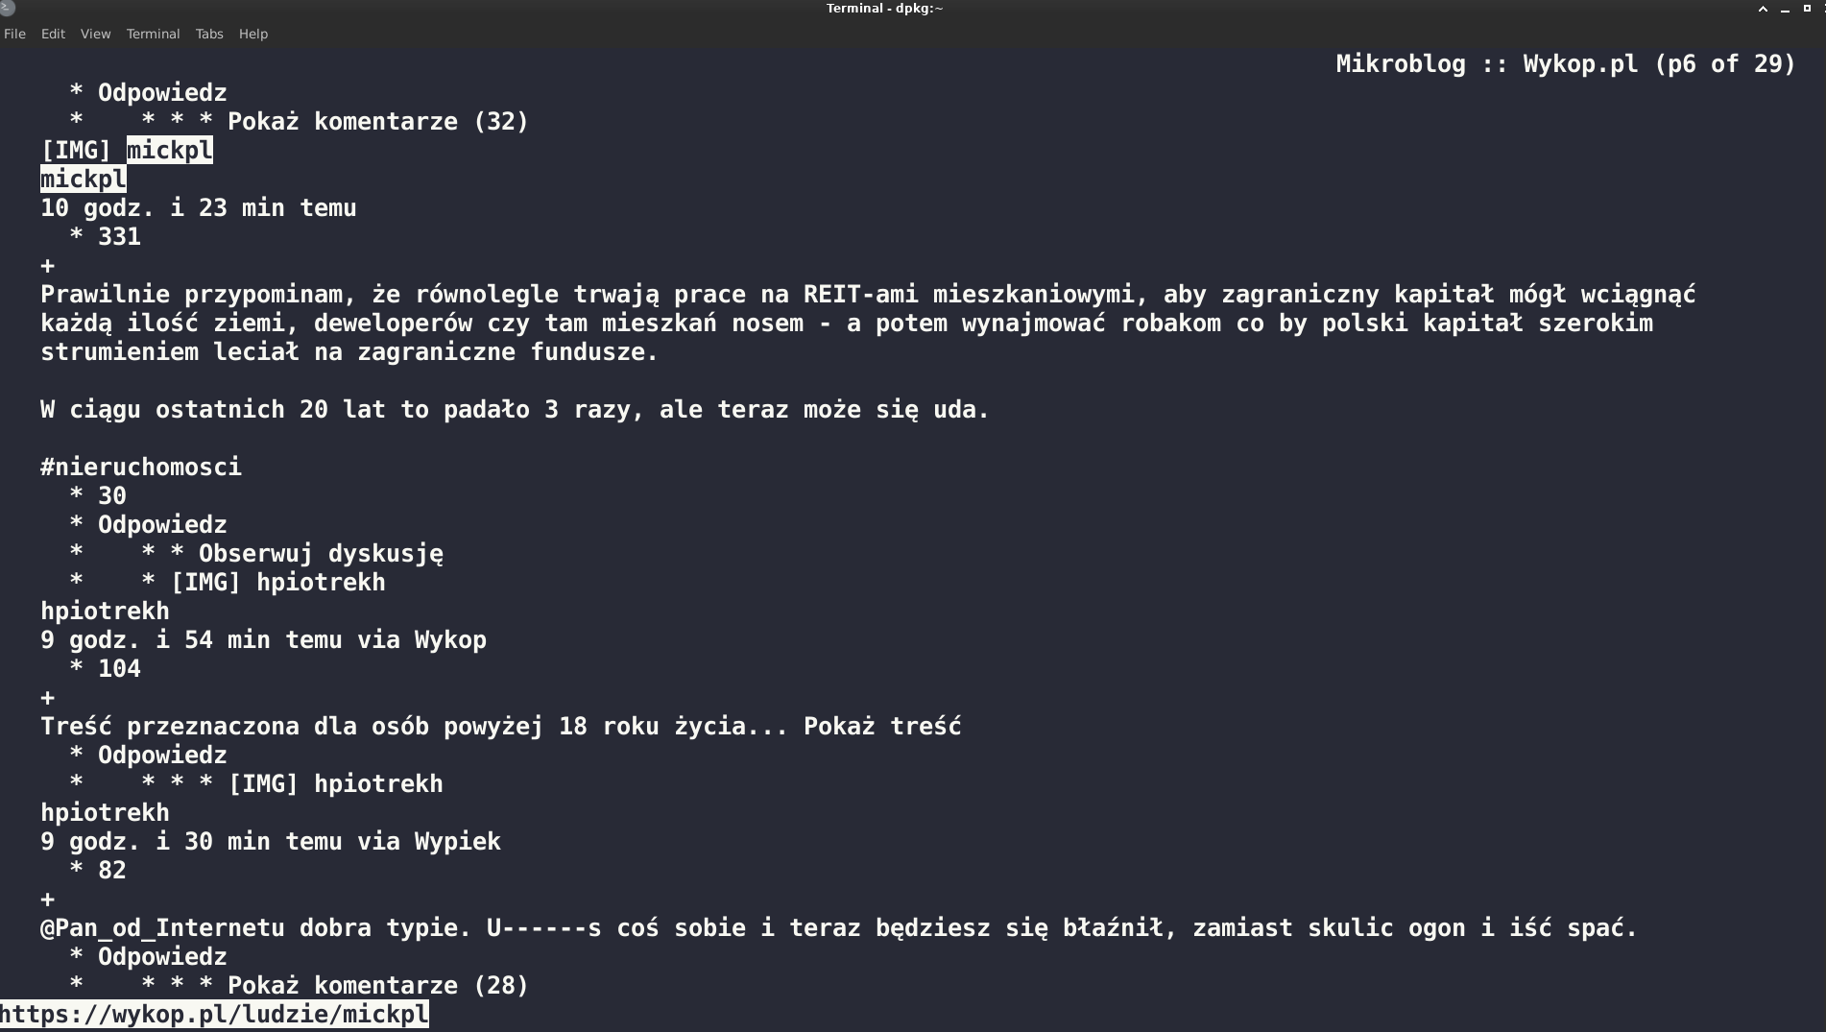Screen dimensions: 1826x1032
Task: Click the 331 vote count
Action: 119,237
